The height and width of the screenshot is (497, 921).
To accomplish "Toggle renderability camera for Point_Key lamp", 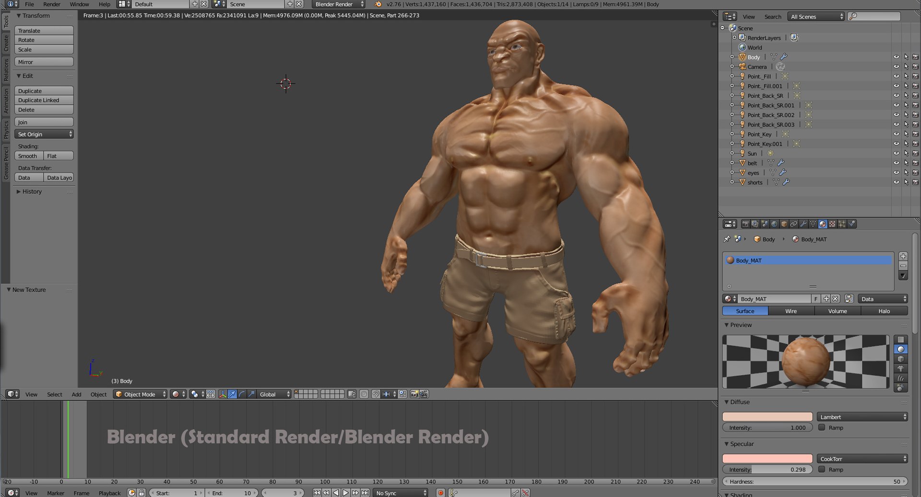I will [x=915, y=134].
